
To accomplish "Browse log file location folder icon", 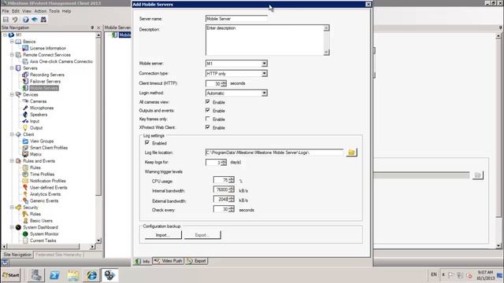I will click(351, 153).
